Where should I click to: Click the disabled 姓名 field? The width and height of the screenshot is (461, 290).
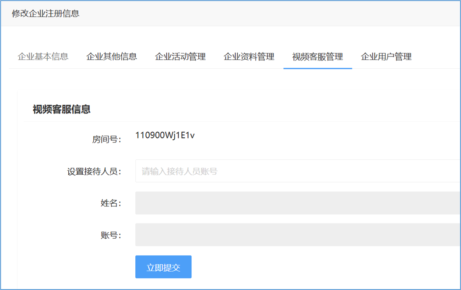coord(298,203)
